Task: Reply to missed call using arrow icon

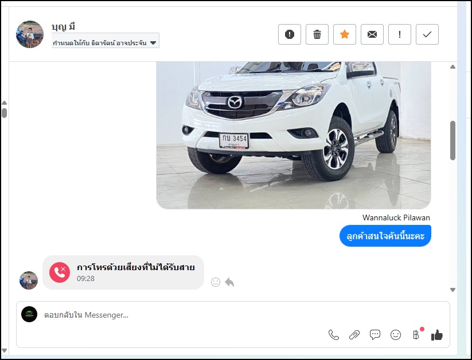Action: pos(229,282)
